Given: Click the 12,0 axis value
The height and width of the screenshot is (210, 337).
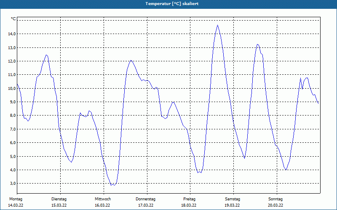Looking at the screenshot, I should pyautogui.click(x=12, y=61).
